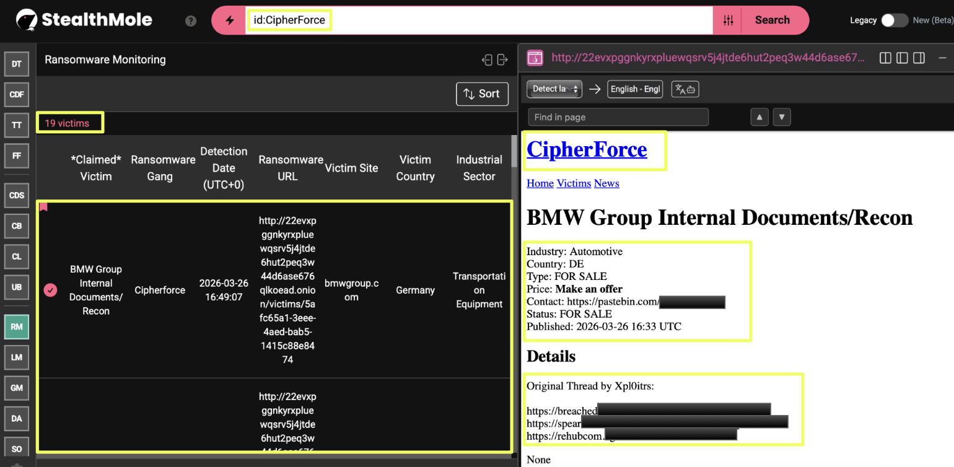The height and width of the screenshot is (467, 954).
Task: Toggle the Legacy / New (Beta) switch
Action: 895,20
